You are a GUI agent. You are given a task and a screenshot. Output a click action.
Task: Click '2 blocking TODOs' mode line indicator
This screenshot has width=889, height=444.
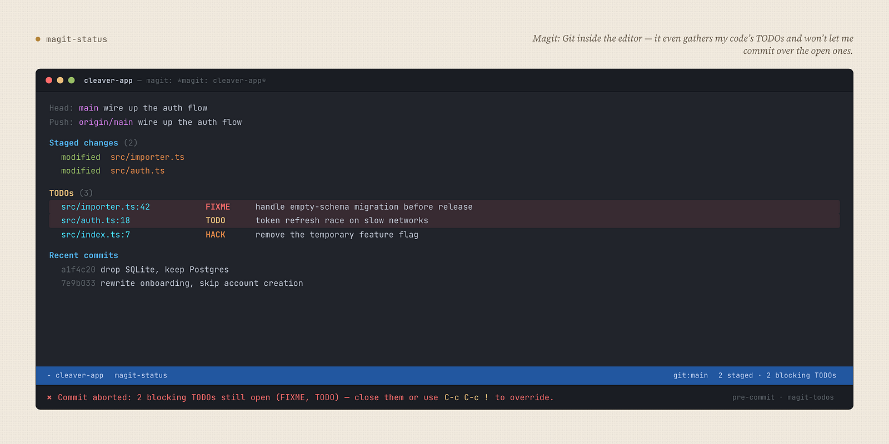coord(801,376)
